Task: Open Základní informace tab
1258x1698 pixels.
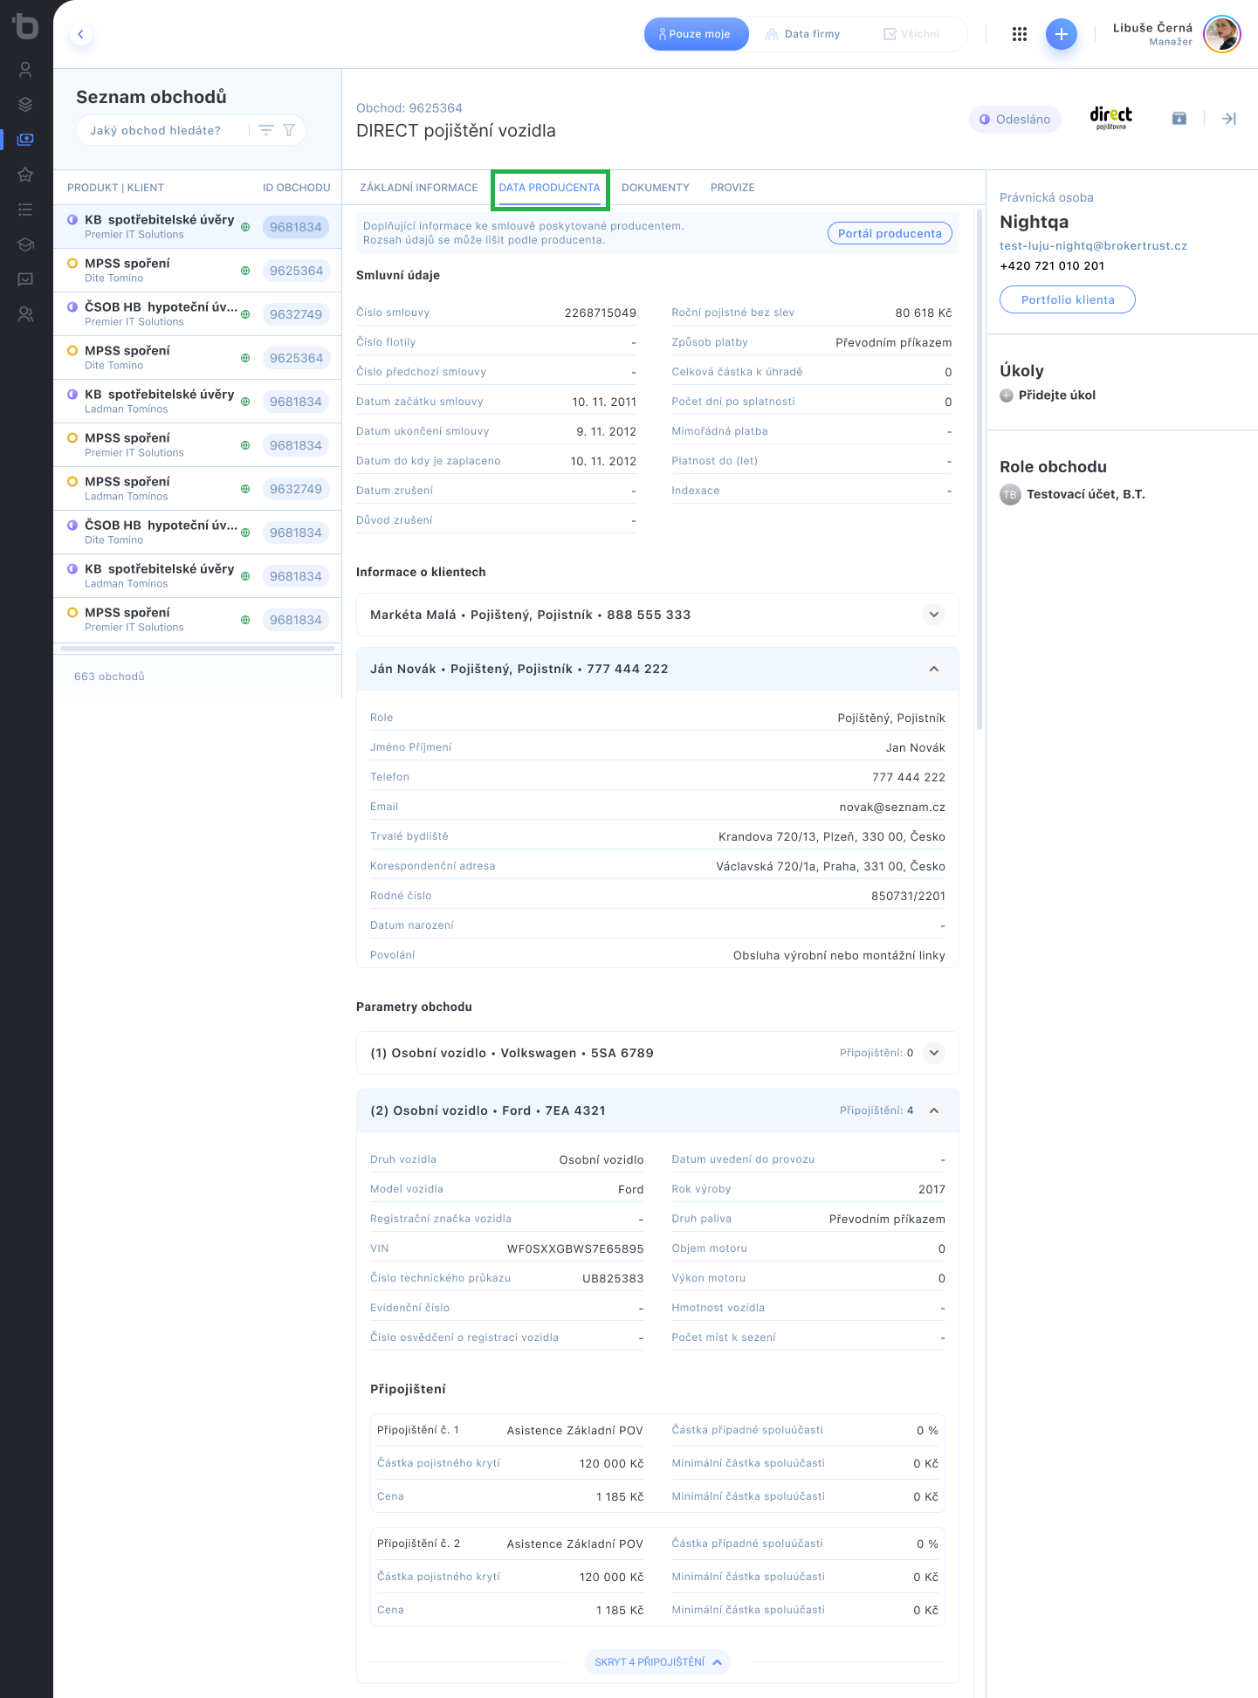Action: [419, 188]
